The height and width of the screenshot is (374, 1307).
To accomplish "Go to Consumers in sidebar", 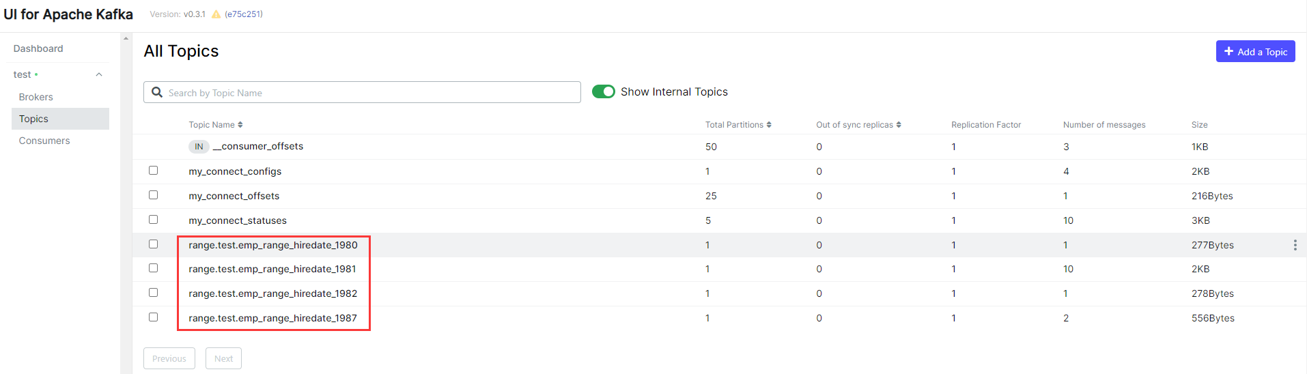I will coord(44,141).
